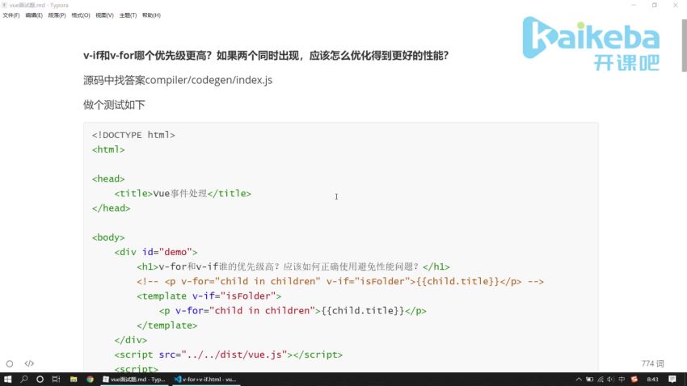This screenshot has width=687, height=386.
Task: Open the 主题(T) menu
Action: pyautogui.click(x=128, y=15)
